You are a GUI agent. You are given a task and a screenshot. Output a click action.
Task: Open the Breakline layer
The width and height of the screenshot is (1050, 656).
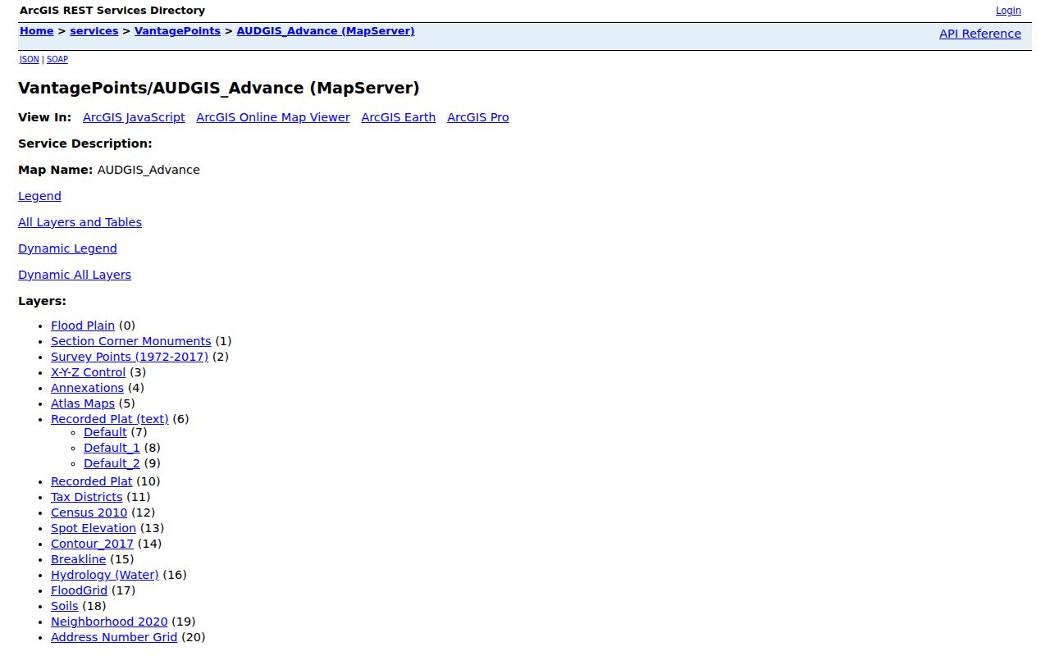point(79,559)
